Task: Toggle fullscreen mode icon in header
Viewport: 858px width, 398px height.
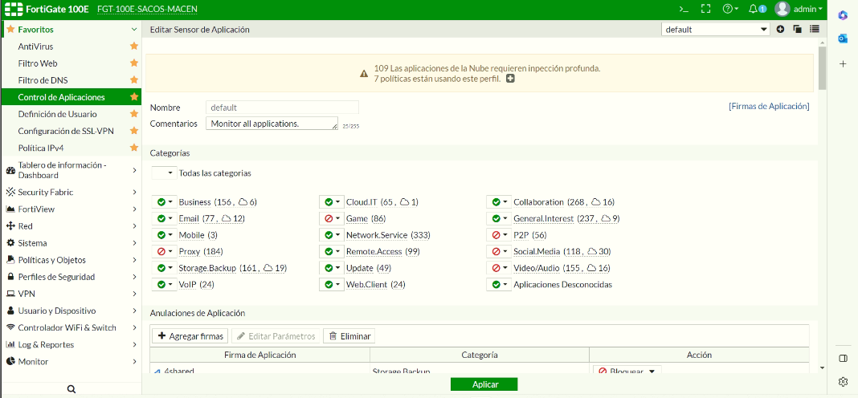Action: click(706, 9)
